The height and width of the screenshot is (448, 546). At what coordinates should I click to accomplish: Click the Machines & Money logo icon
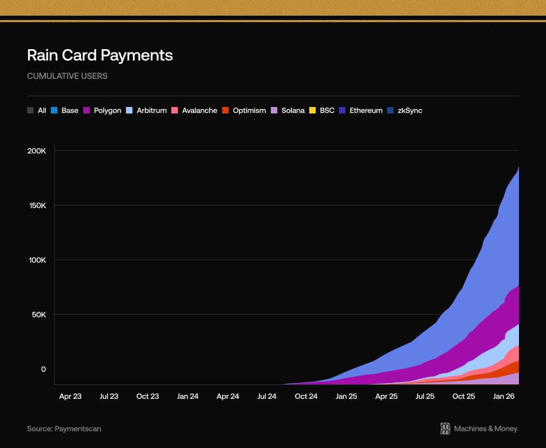click(445, 429)
